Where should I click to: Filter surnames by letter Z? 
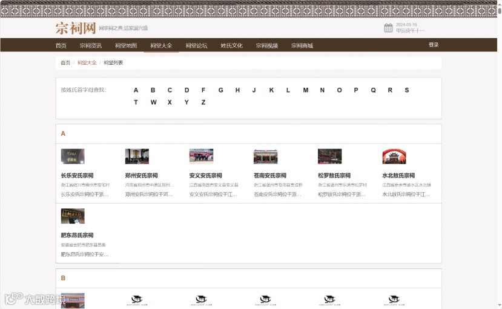coord(203,102)
